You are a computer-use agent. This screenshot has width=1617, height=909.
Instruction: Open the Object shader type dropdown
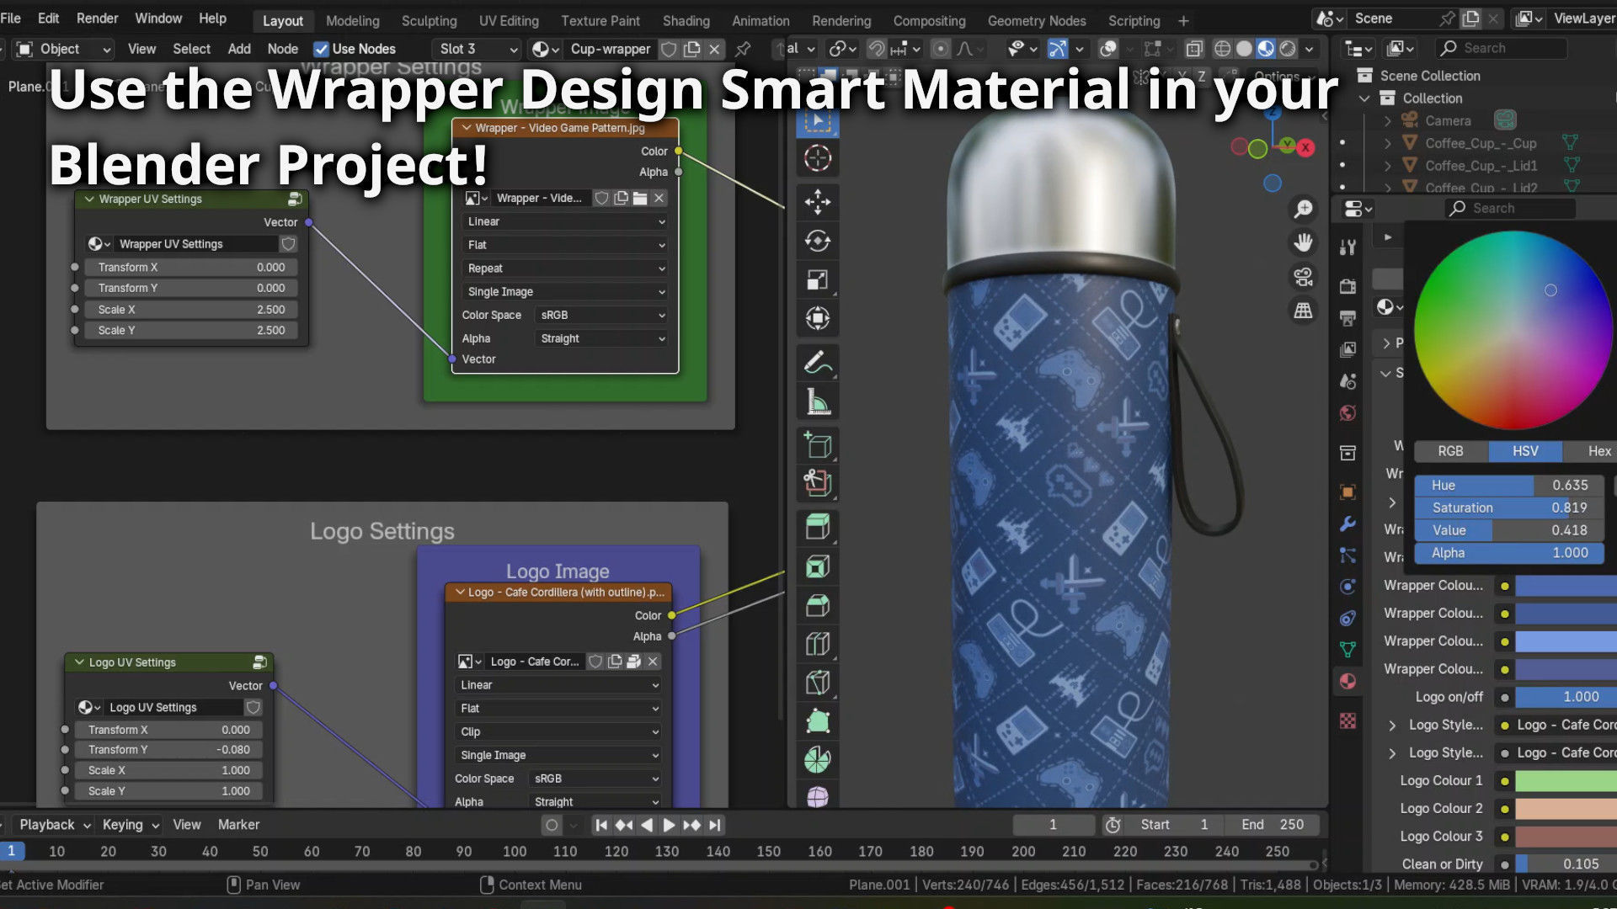[x=64, y=49]
